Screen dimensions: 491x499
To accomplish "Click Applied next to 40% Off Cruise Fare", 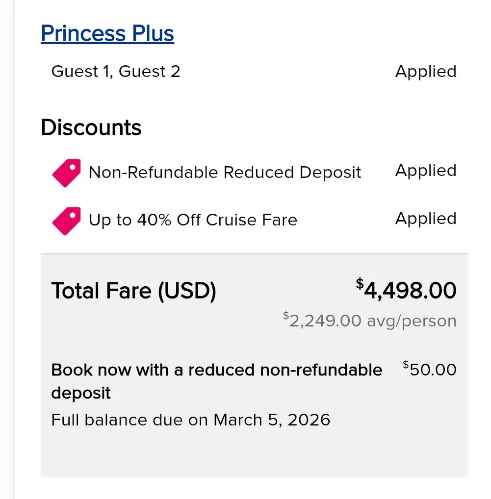I will (x=425, y=219).
